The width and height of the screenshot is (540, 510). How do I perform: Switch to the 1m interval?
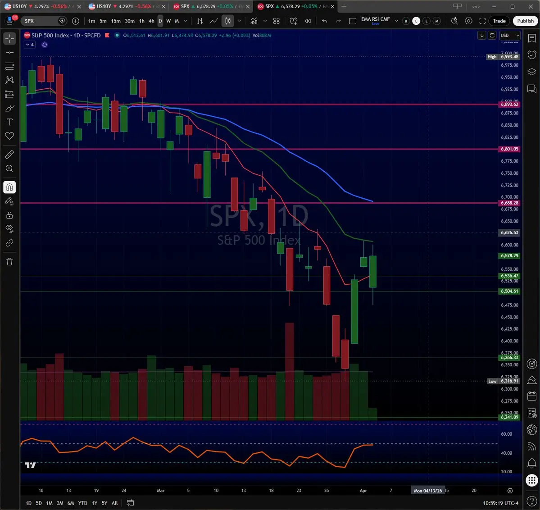pos(91,21)
